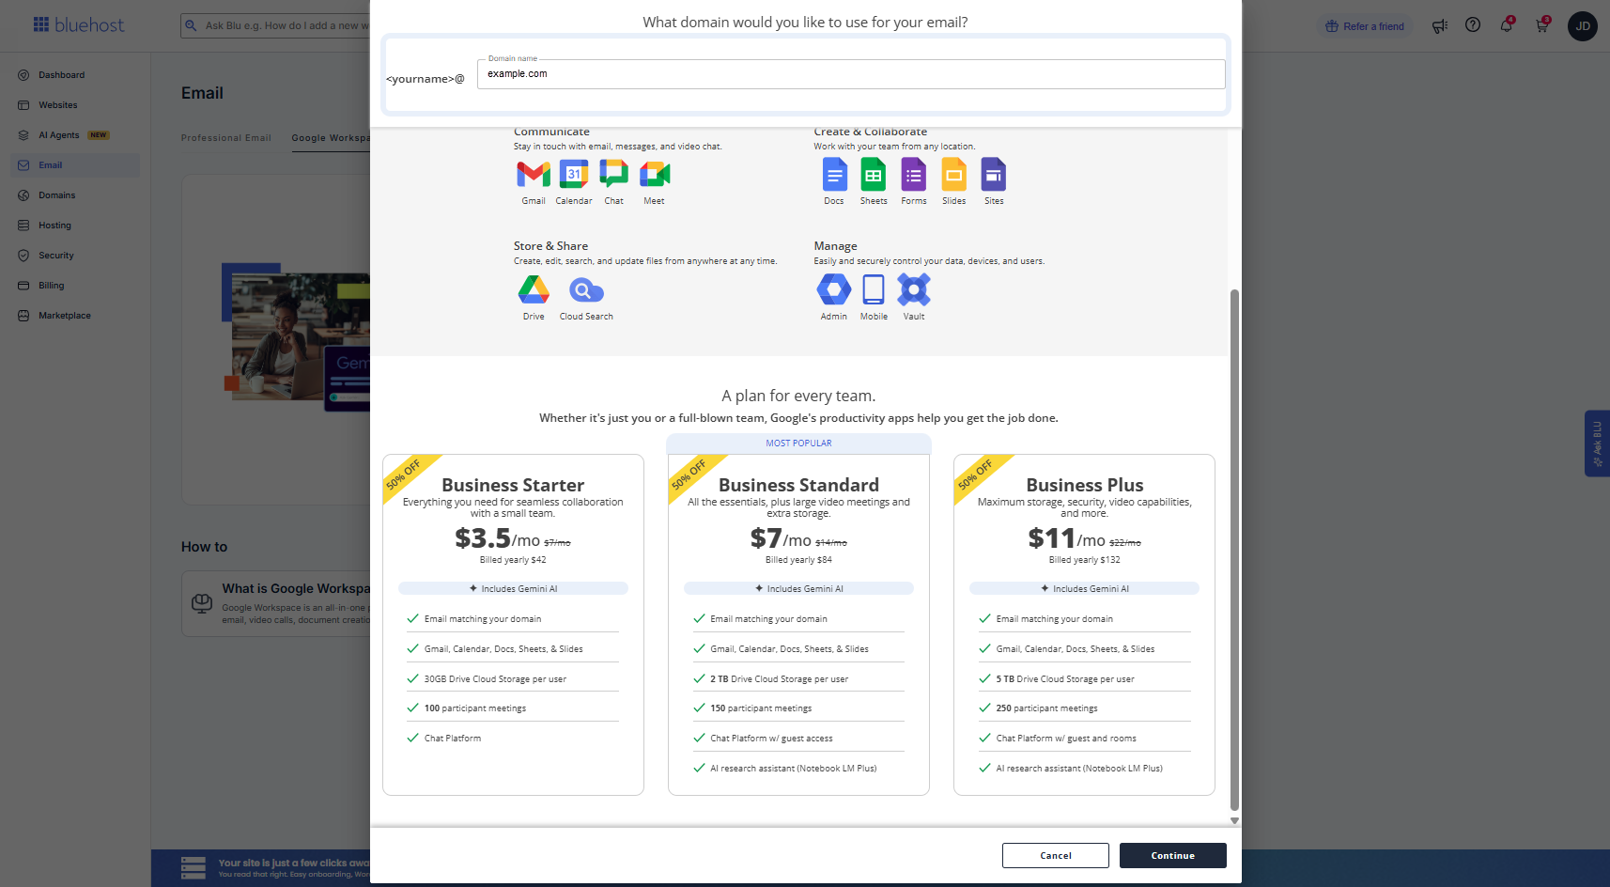The height and width of the screenshot is (887, 1610).
Task: Click 2 TB Drive Cloud Storage feature
Action: tap(779, 678)
